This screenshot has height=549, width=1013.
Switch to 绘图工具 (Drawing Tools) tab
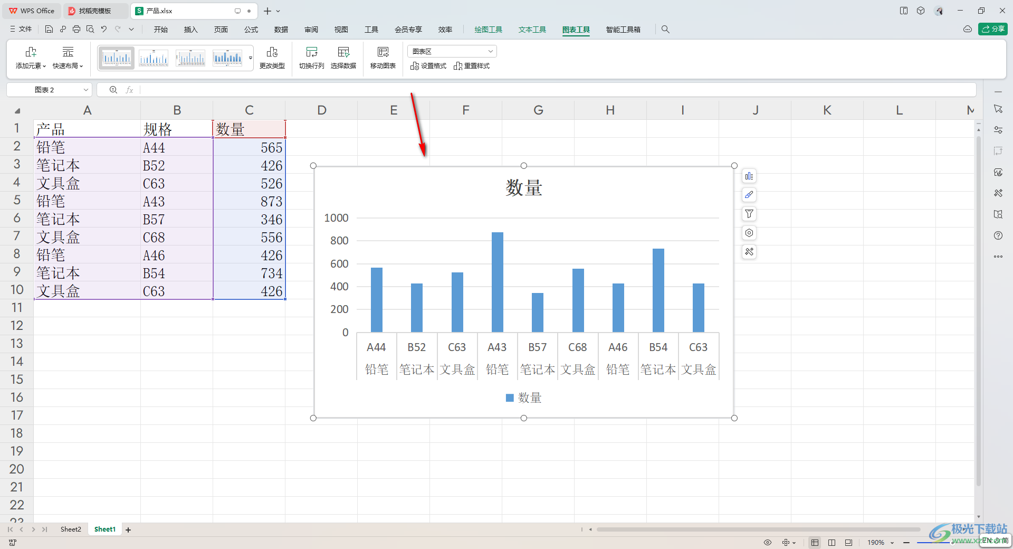488,30
